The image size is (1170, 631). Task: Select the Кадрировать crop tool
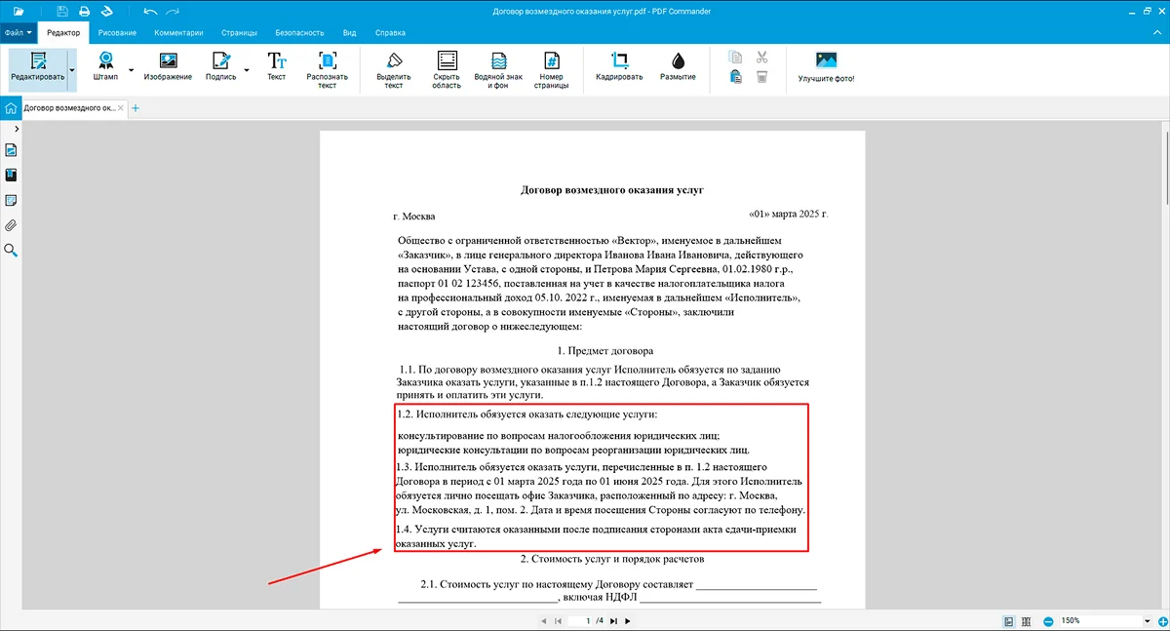point(619,66)
